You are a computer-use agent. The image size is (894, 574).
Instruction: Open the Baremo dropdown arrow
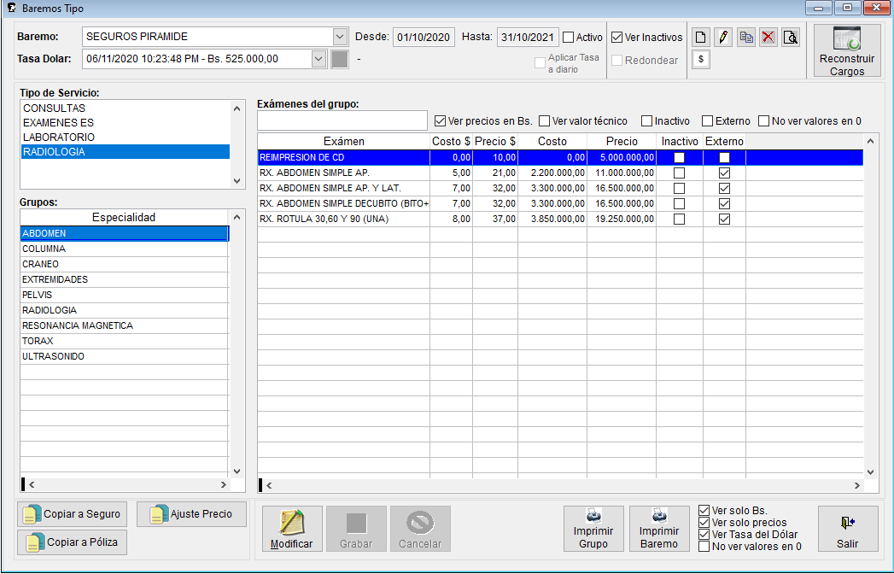click(340, 37)
